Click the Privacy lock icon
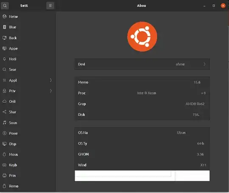 coord(4,91)
